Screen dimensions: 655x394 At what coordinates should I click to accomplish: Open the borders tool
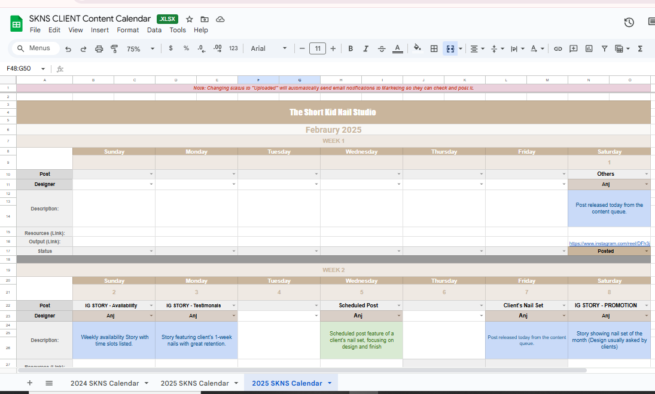[434, 48]
